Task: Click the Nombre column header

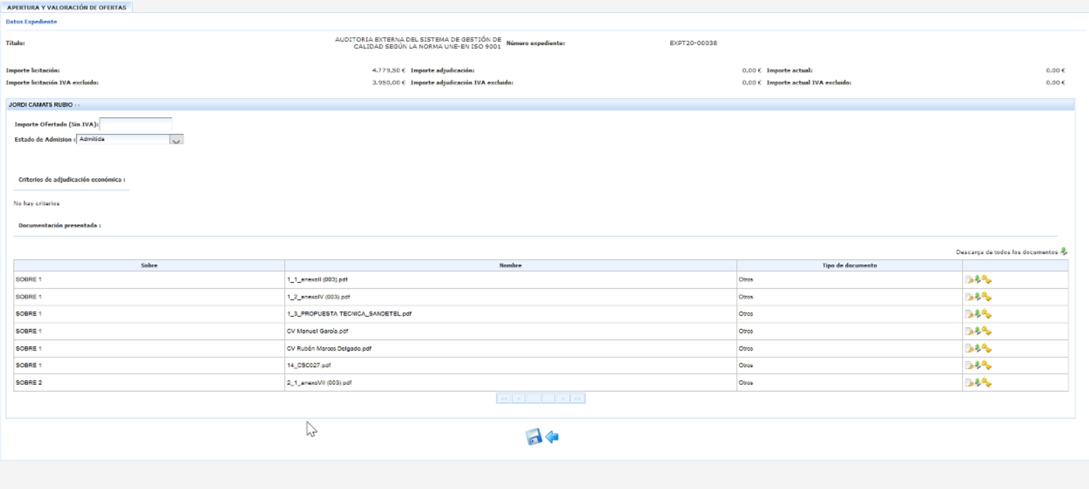Action: (510, 265)
